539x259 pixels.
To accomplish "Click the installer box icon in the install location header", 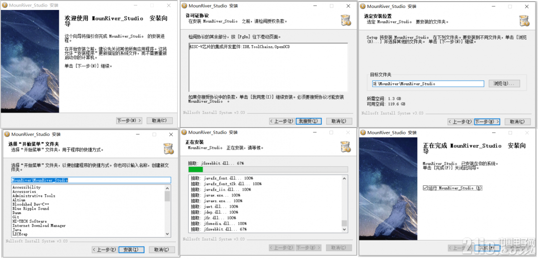I will click(x=524, y=20).
